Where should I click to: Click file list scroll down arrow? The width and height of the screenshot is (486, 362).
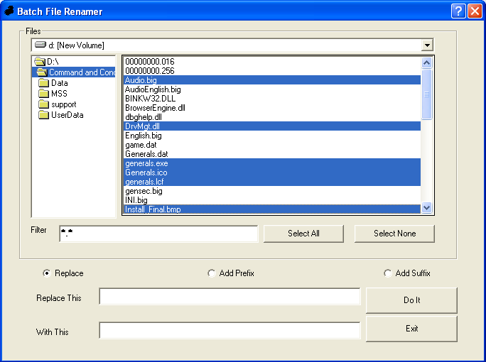click(x=427, y=208)
